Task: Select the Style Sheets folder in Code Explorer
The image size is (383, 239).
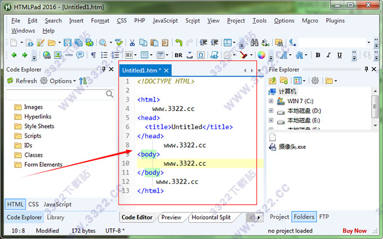Action: click(34, 126)
